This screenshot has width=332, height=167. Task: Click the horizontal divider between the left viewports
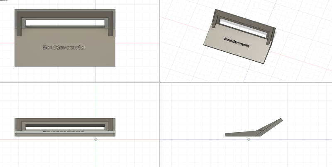click(x=79, y=82)
